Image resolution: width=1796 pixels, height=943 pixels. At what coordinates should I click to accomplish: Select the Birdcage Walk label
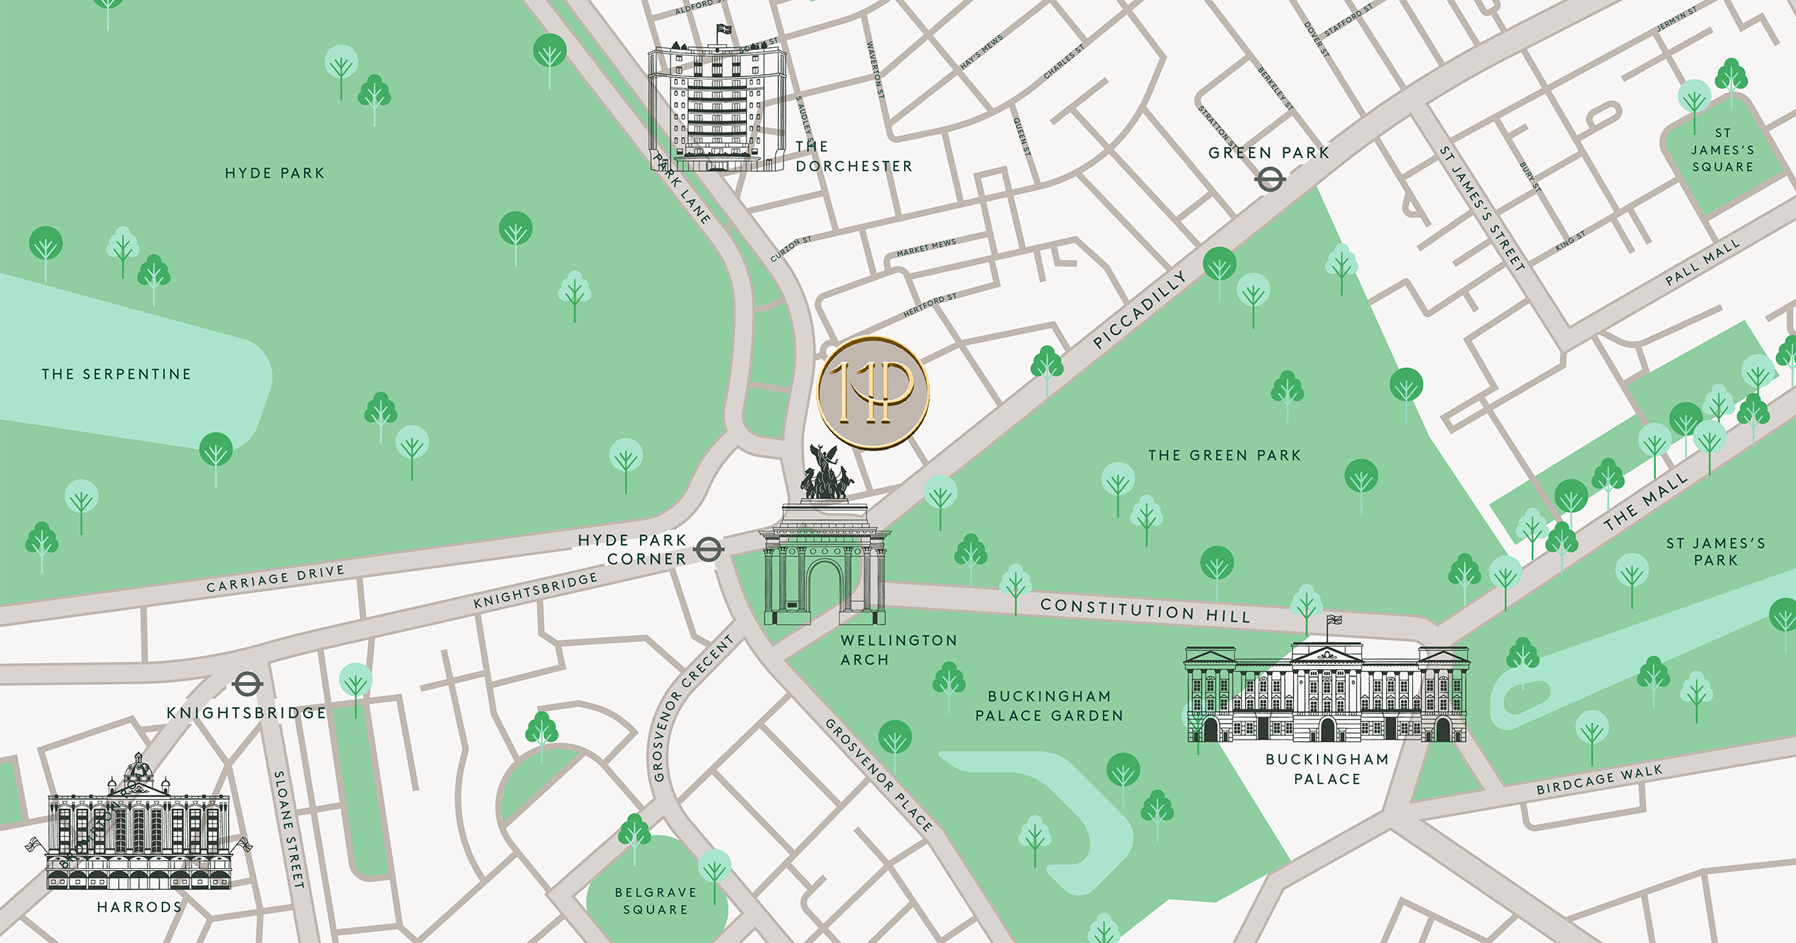(x=1599, y=779)
